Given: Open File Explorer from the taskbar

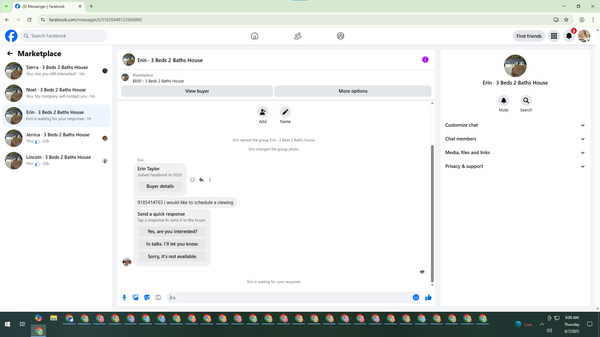Looking at the screenshot, I should (54, 318).
